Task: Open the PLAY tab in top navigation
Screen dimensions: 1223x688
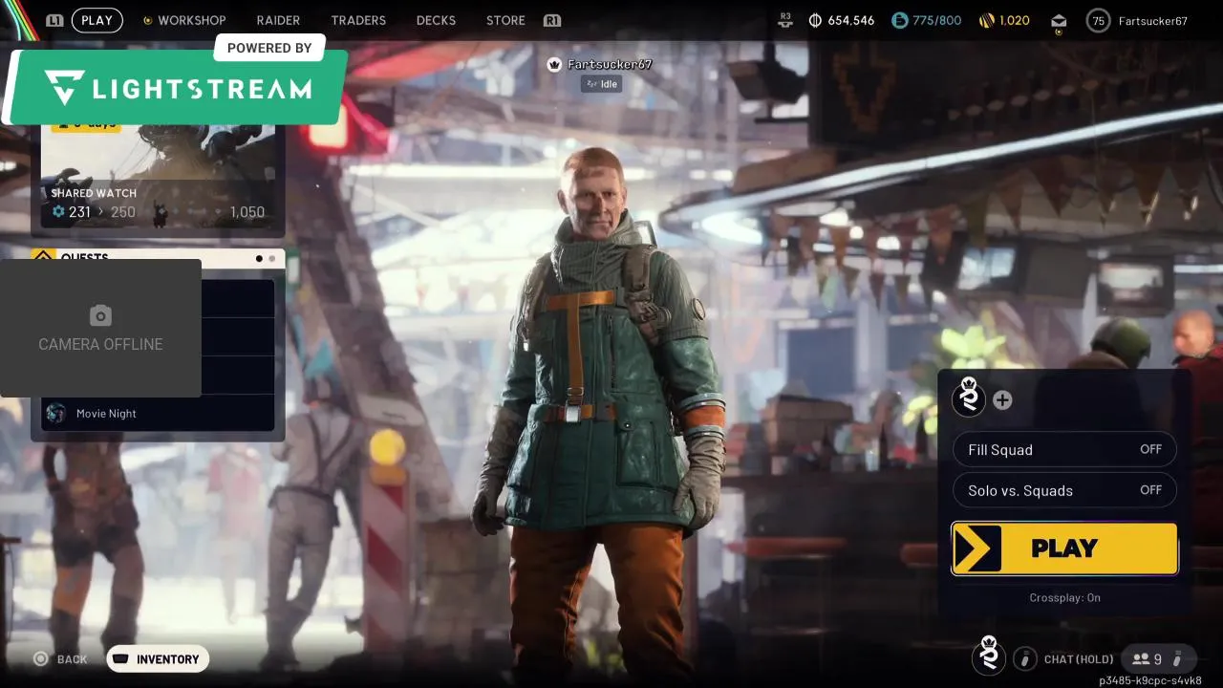Action: tap(97, 20)
